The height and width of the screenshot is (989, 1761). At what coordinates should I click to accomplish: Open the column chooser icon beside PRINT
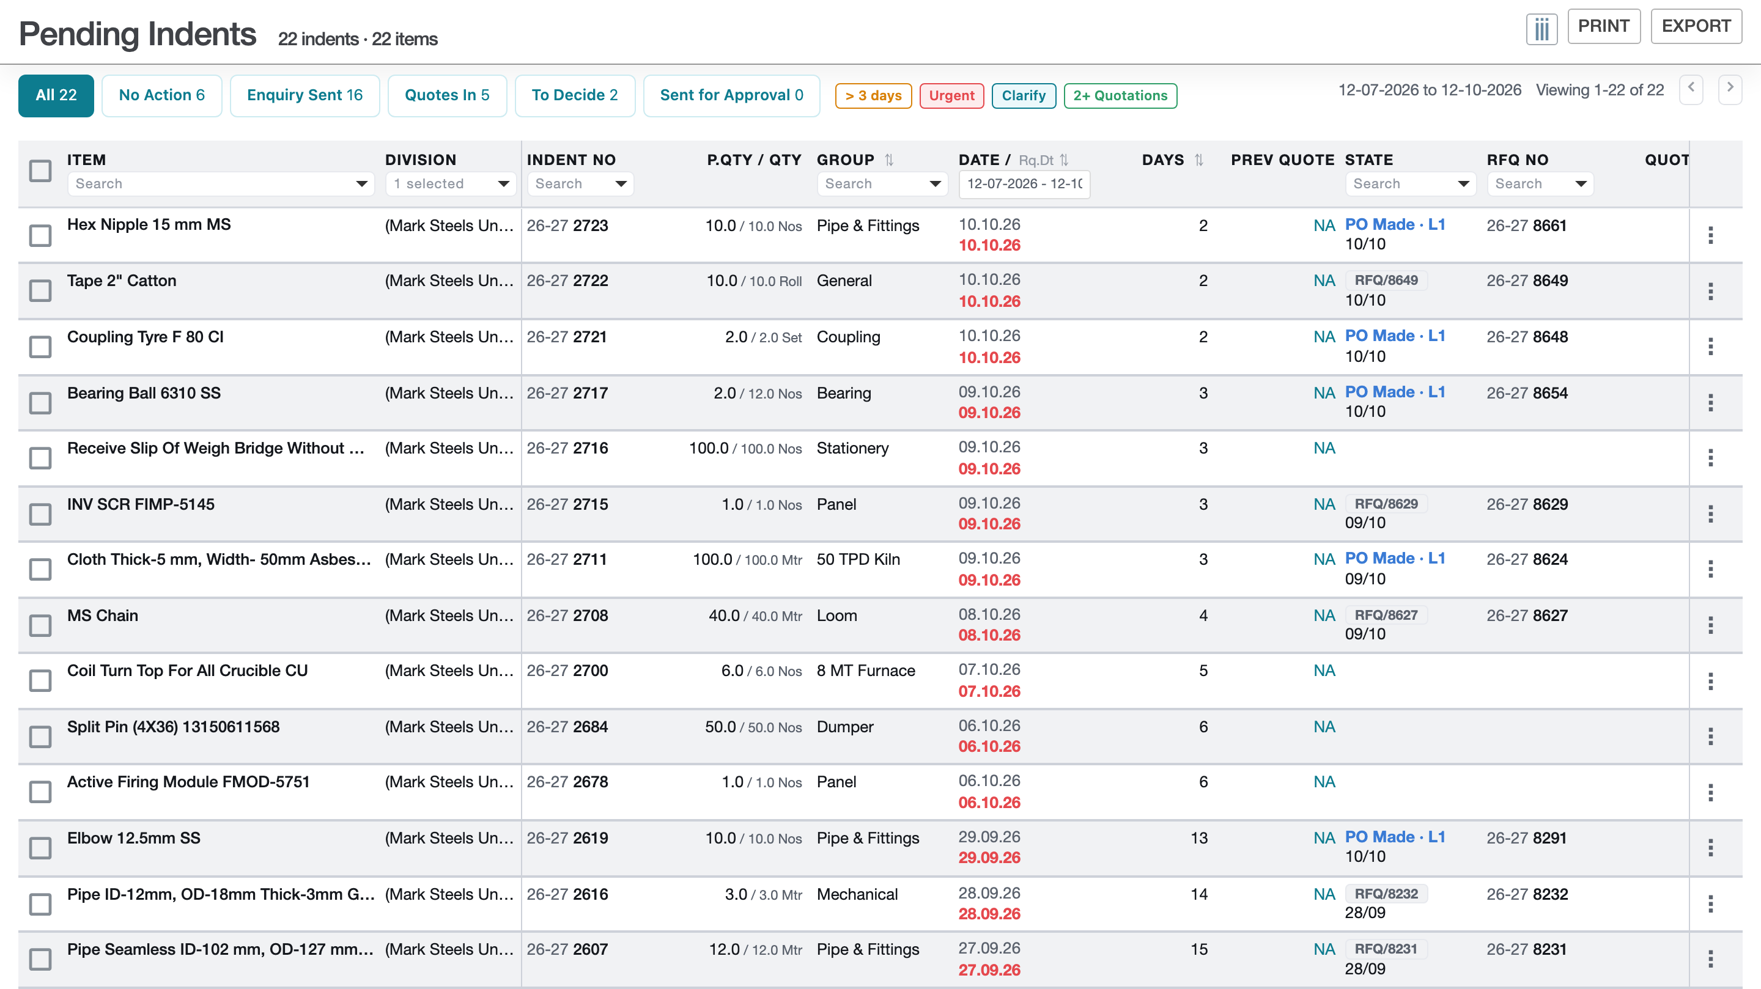(1541, 28)
